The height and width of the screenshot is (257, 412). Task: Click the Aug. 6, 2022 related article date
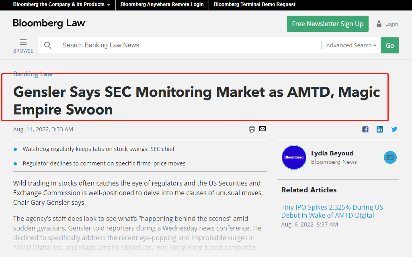[310, 225]
